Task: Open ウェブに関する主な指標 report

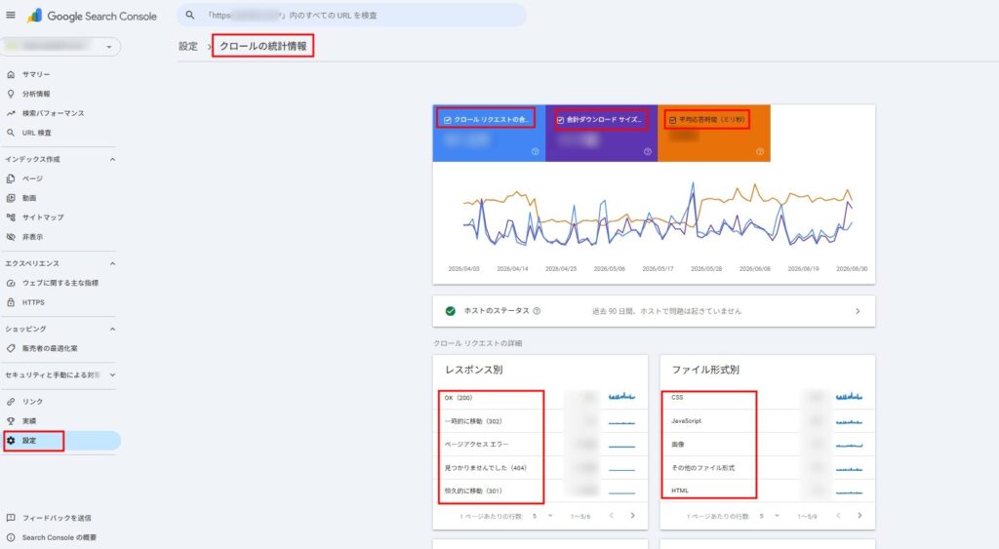Action: [60, 283]
